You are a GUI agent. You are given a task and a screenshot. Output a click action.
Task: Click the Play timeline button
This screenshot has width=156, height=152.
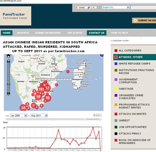point(97,115)
